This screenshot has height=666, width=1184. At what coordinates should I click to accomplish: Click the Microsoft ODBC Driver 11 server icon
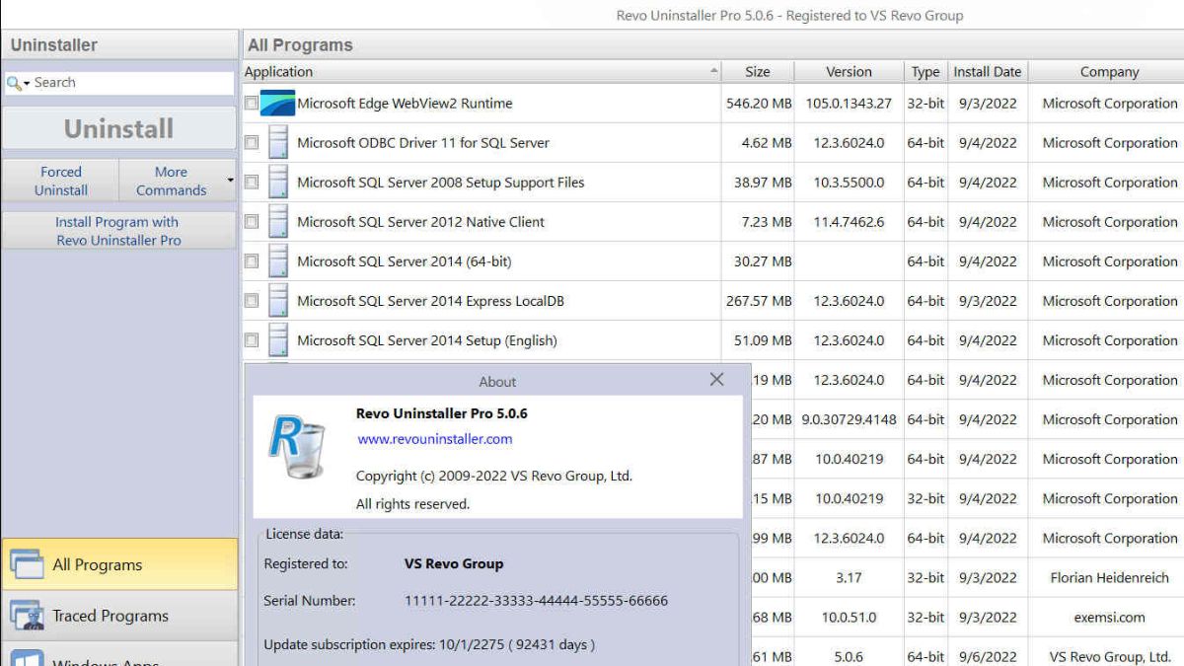pyautogui.click(x=278, y=142)
